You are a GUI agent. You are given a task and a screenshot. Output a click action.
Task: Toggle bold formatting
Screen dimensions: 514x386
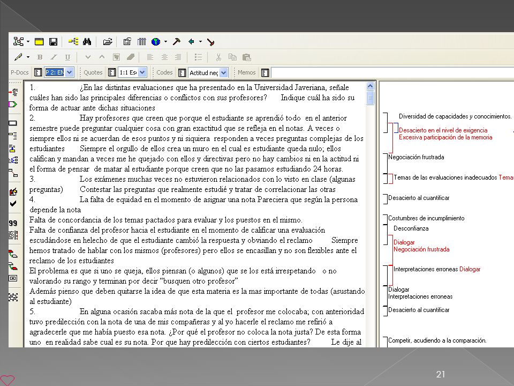click(x=40, y=57)
